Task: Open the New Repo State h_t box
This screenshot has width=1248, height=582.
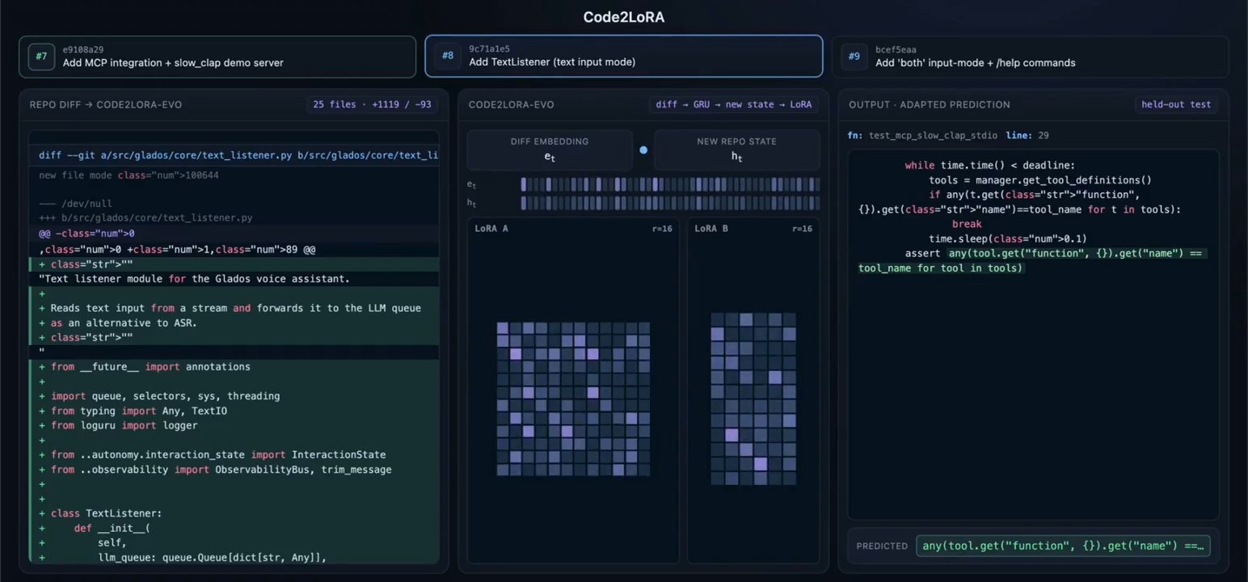Action: tap(736, 150)
